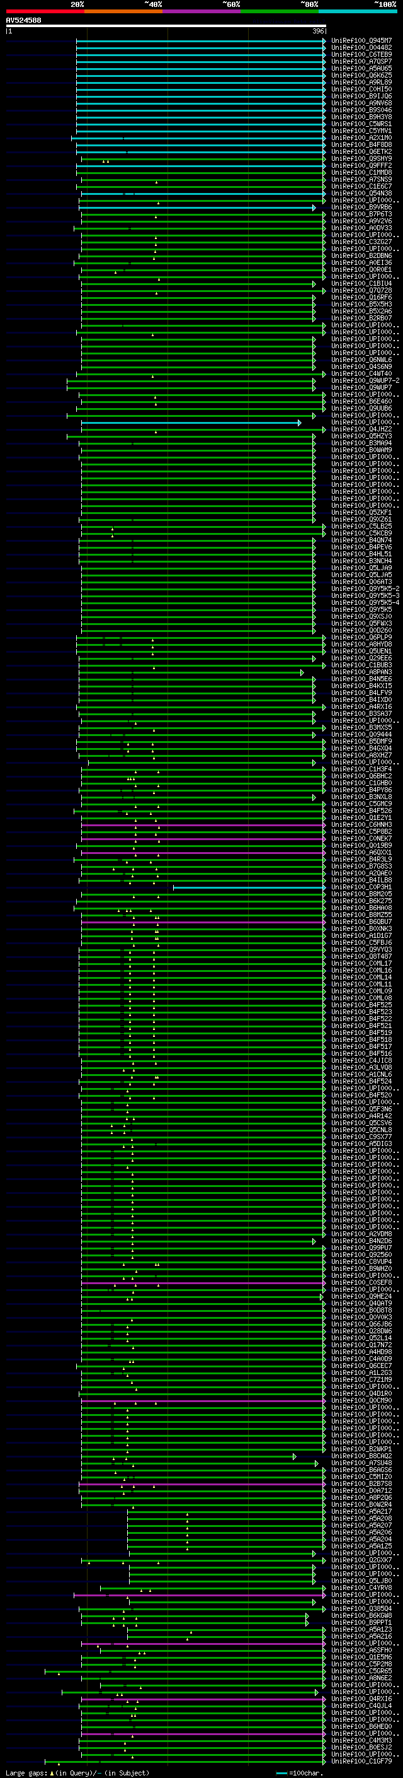The width and height of the screenshot is (403, 1778).
Task: Click the UniRef100_C0HI50 entry
Action: 361,89
